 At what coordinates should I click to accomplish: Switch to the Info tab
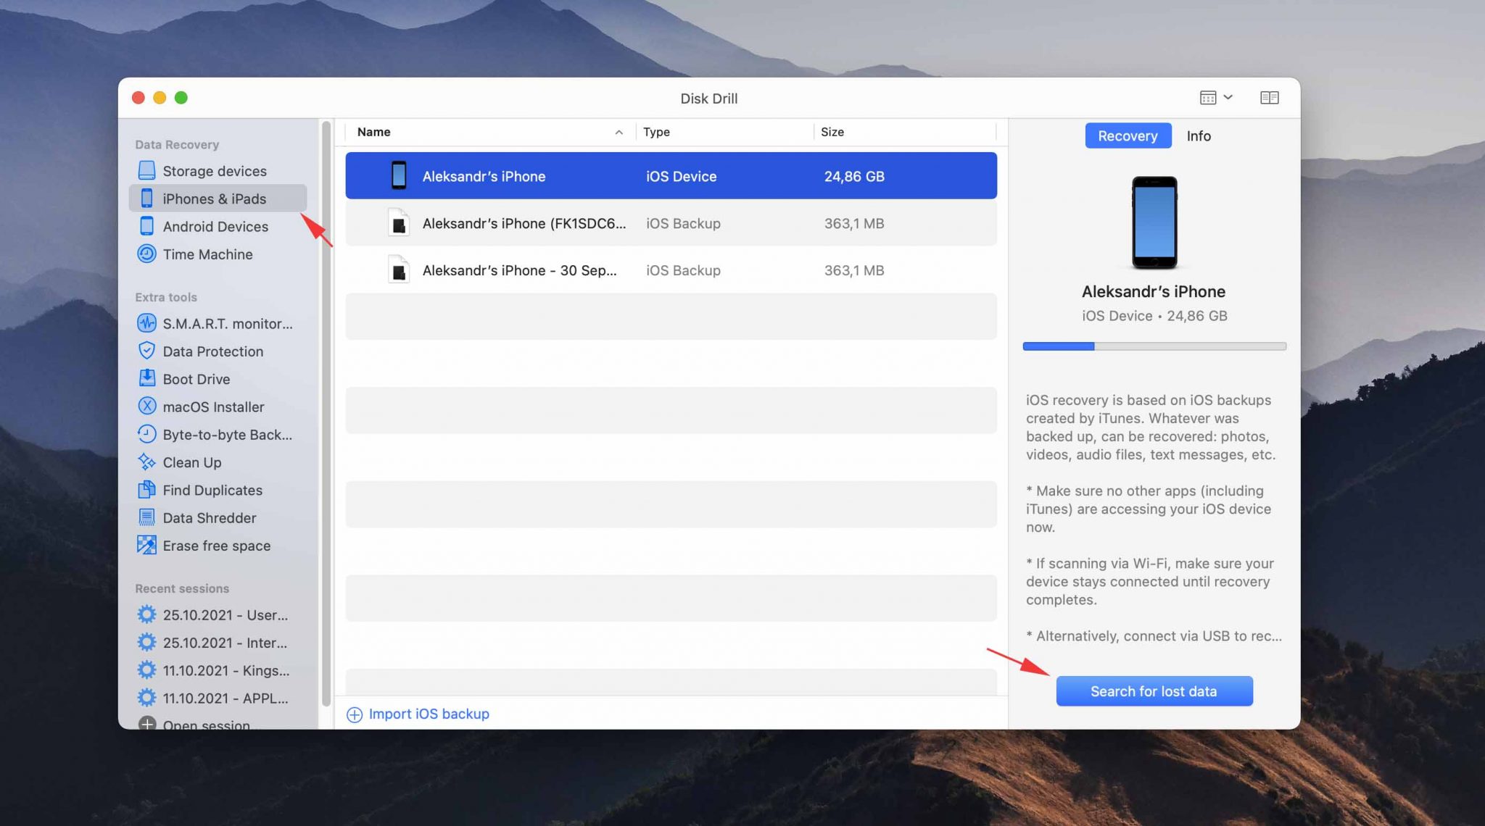(1199, 135)
